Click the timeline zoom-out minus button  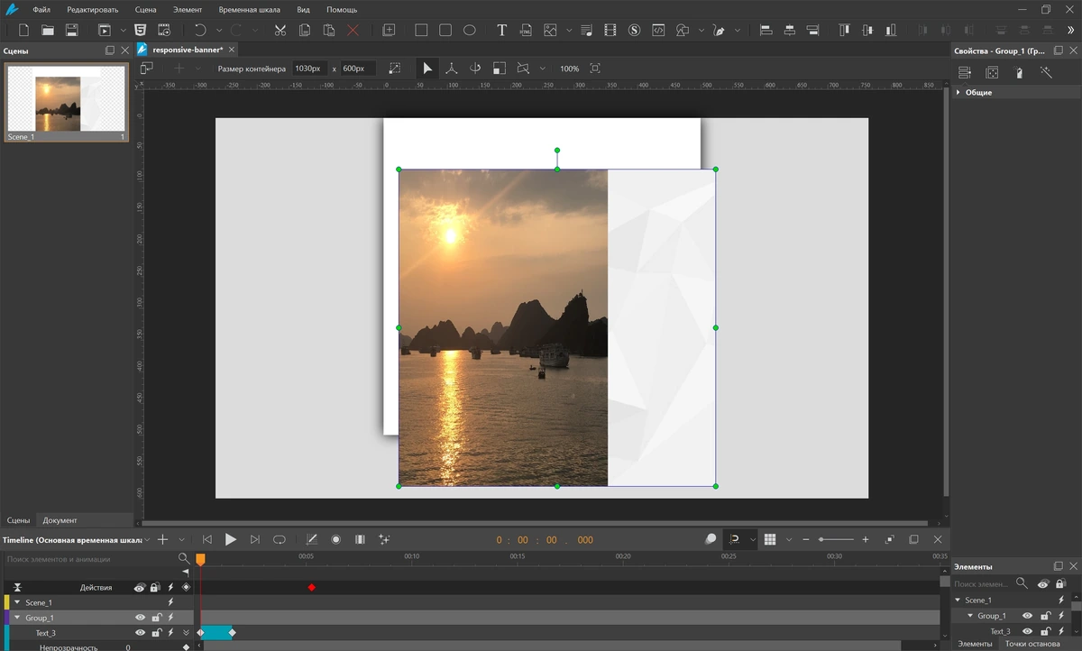click(x=807, y=539)
